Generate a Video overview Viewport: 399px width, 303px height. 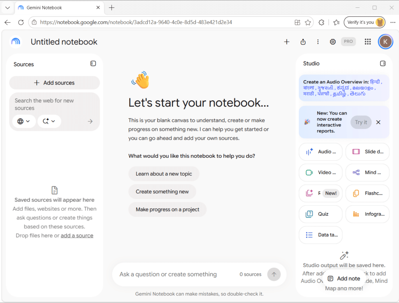[x=321, y=173]
